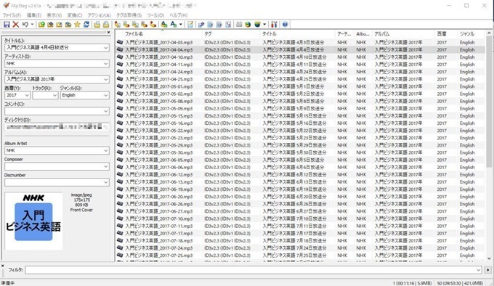
Task: Open Help with the blue question icon
Action: pyautogui.click(x=285, y=25)
